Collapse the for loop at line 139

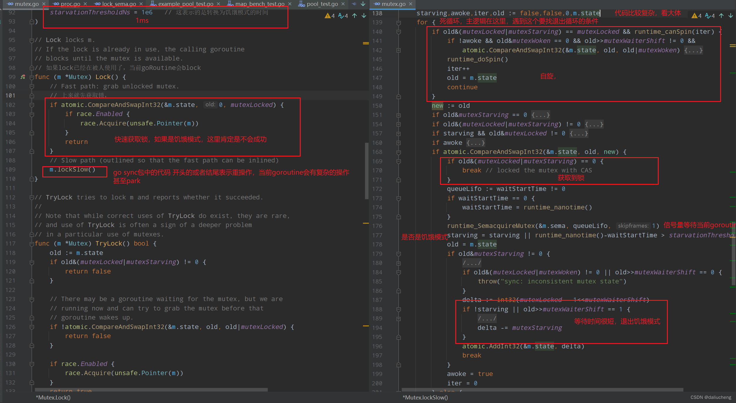pos(399,22)
